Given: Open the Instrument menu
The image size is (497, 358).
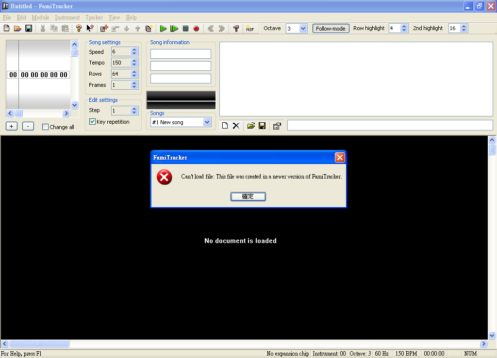Looking at the screenshot, I should tap(67, 17).
